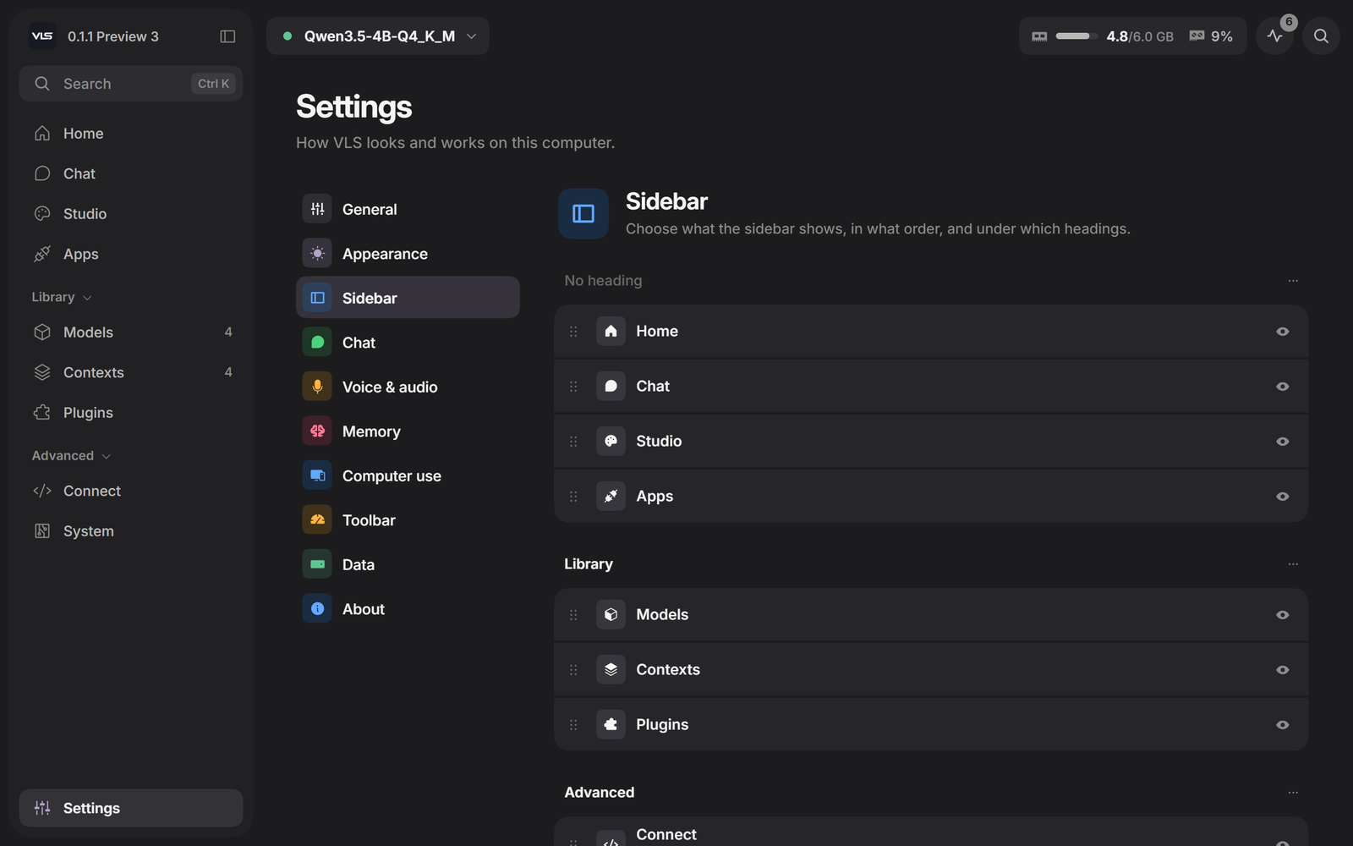Open the Advanced heading options menu
The height and width of the screenshot is (846, 1353).
coord(1292,793)
